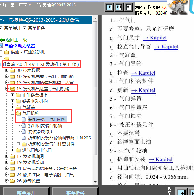Click folder icon of 10 发动机总成
Image resolution: width=194 pixels, height=195 pixels.
pos(12,77)
